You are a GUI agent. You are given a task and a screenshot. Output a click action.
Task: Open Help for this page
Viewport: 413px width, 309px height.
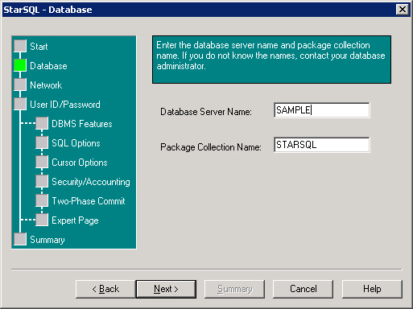click(372, 289)
